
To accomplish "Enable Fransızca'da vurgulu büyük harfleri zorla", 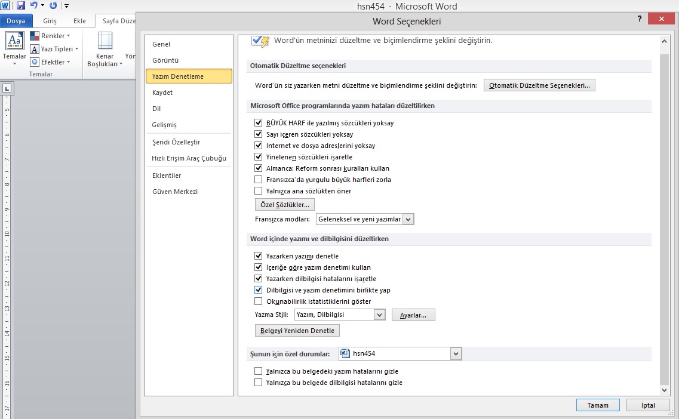I will [259, 179].
